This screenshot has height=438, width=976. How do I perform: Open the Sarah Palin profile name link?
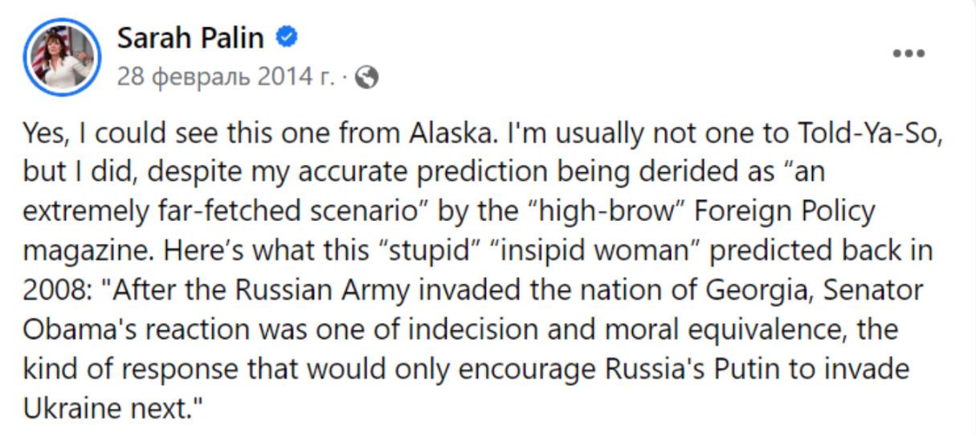(x=191, y=37)
